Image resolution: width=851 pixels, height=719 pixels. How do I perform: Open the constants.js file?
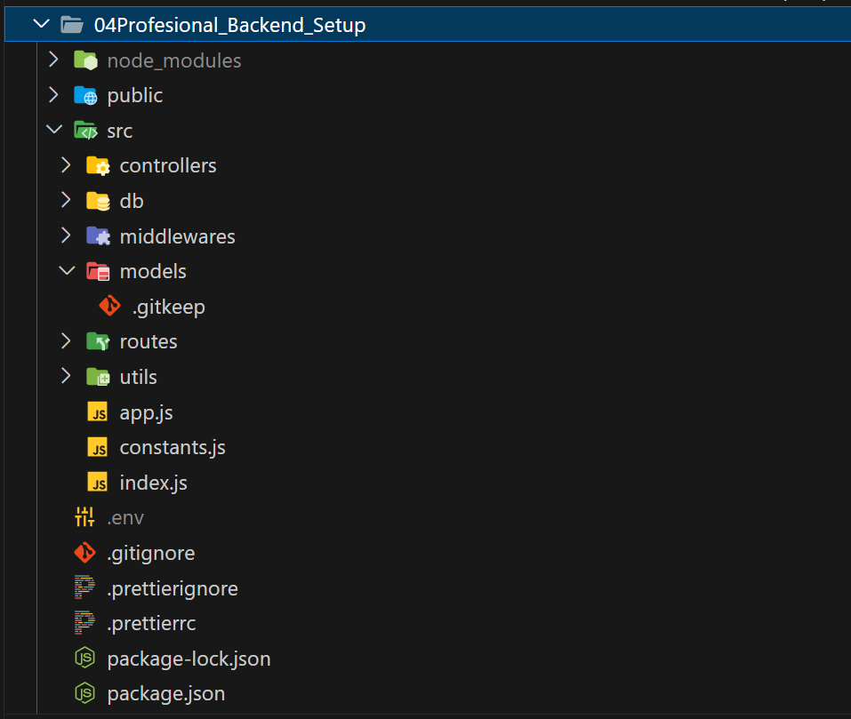pos(172,448)
